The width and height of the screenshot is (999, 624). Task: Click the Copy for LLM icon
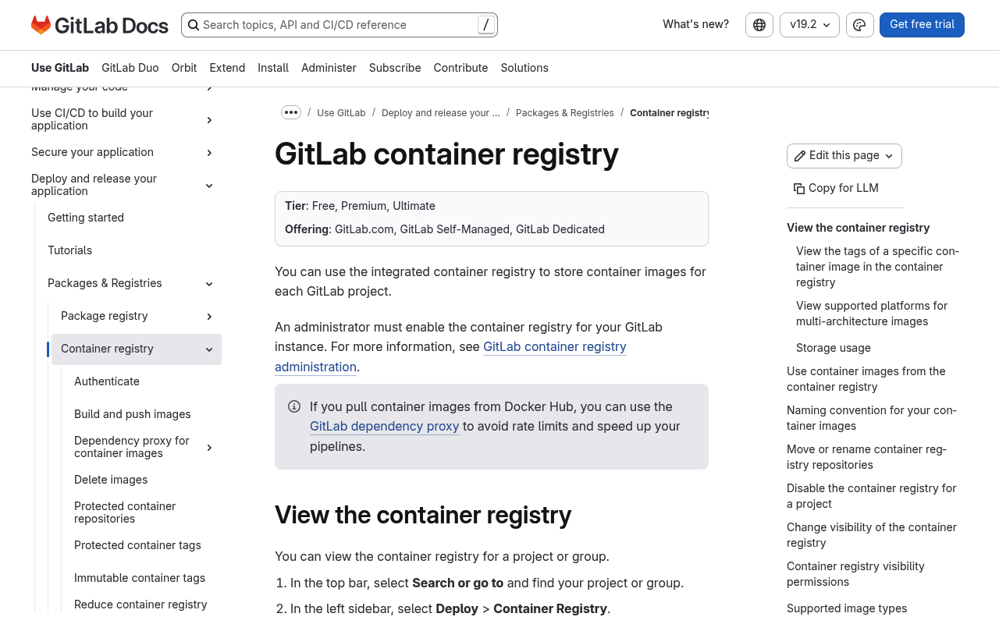click(799, 188)
